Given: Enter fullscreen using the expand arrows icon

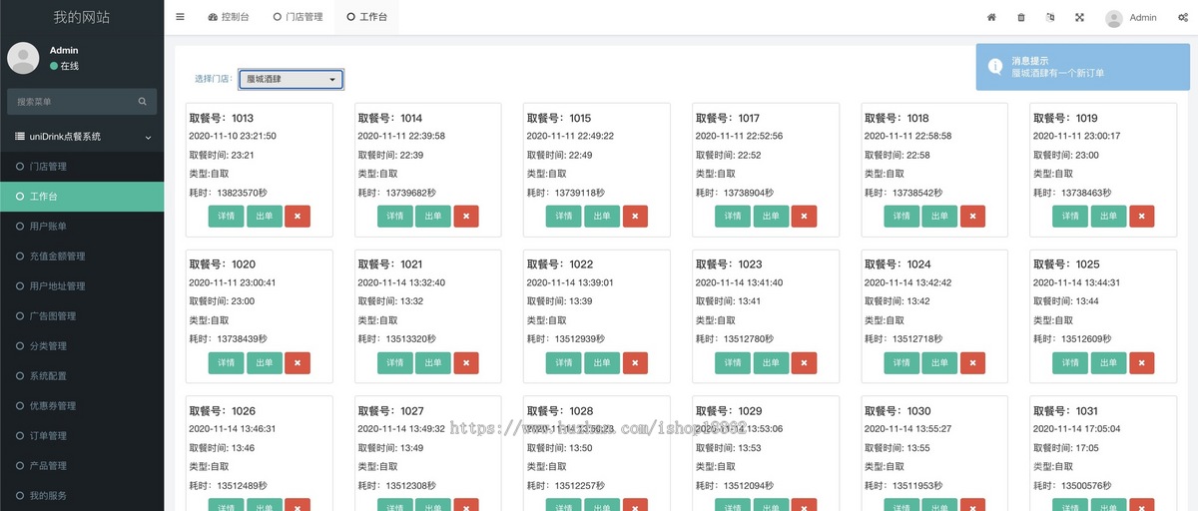Looking at the screenshot, I should tap(1079, 17).
